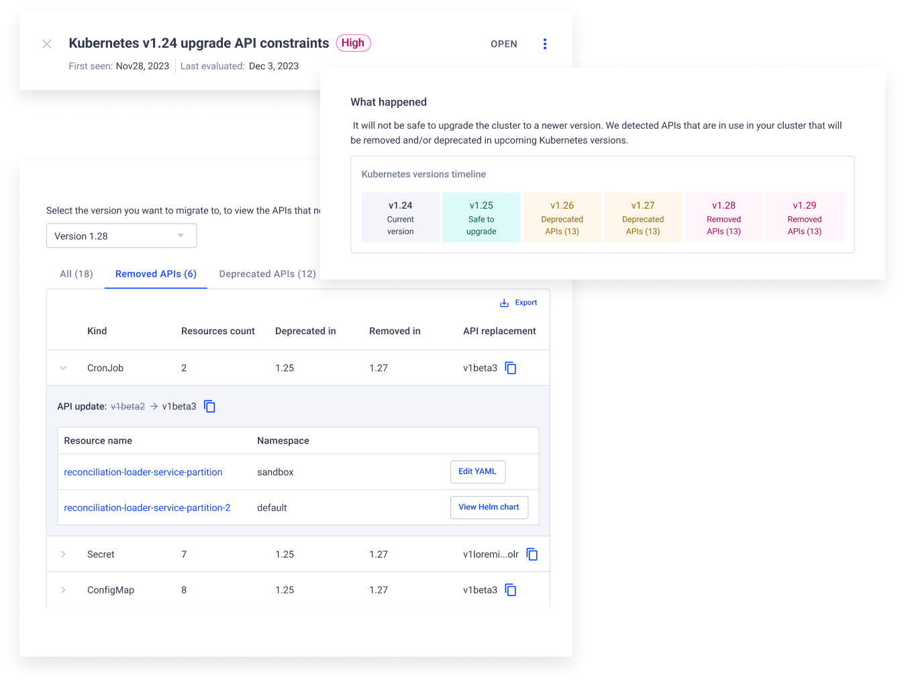Click the Export link text

526,303
